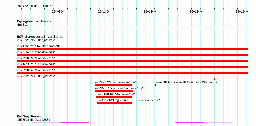Select the nsv593436 (Cooper2011) variant label
The width and height of the screenshot is (256, 126).
click(x=36, y=70)
